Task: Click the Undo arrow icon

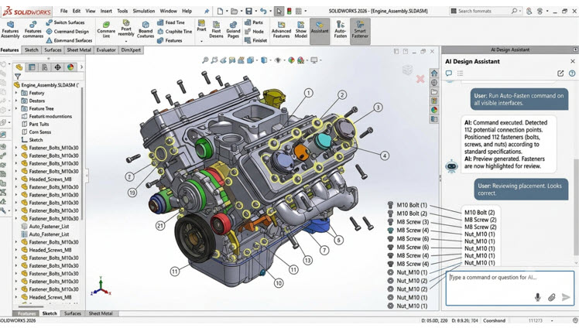Action: (x=263, y=11)
